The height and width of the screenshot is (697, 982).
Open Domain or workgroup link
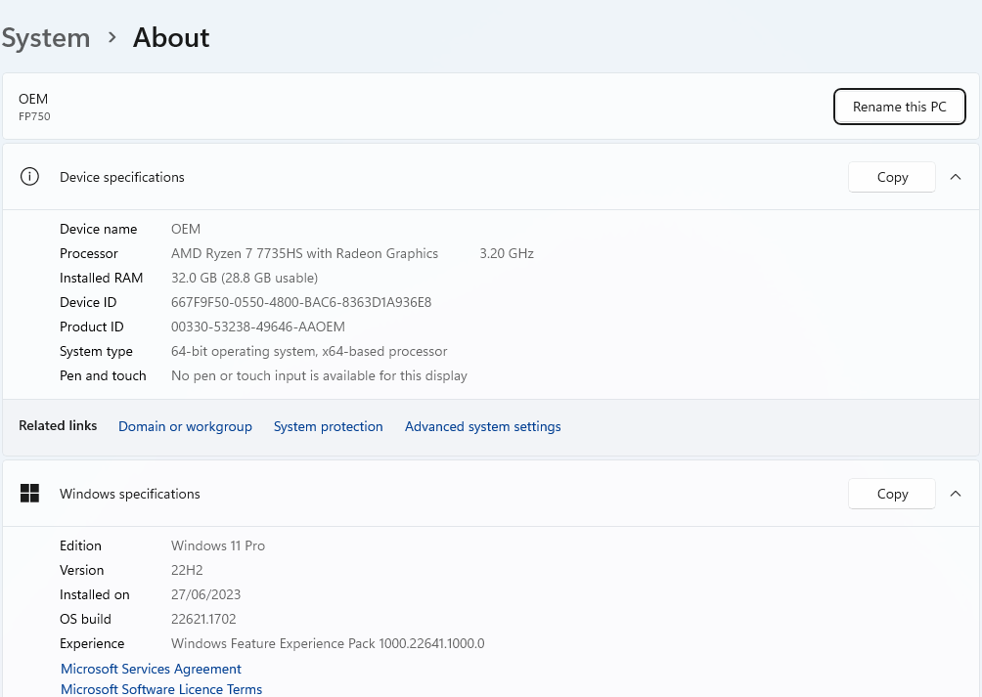[x=186, y=426]
